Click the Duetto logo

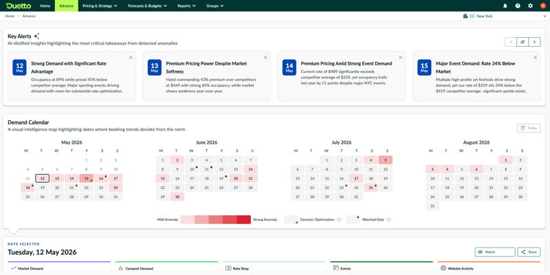coord(19,5)
